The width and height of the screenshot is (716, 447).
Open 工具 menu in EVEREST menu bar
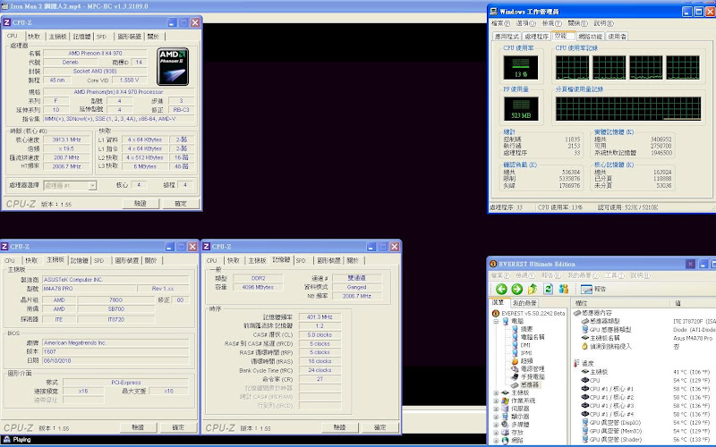[x=615, y=275]
